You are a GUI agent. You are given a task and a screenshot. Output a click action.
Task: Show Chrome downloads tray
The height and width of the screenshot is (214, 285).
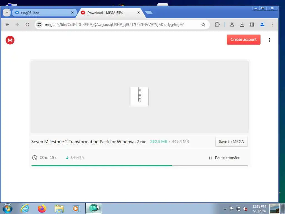pyautogui.click(x=242, y=25)
